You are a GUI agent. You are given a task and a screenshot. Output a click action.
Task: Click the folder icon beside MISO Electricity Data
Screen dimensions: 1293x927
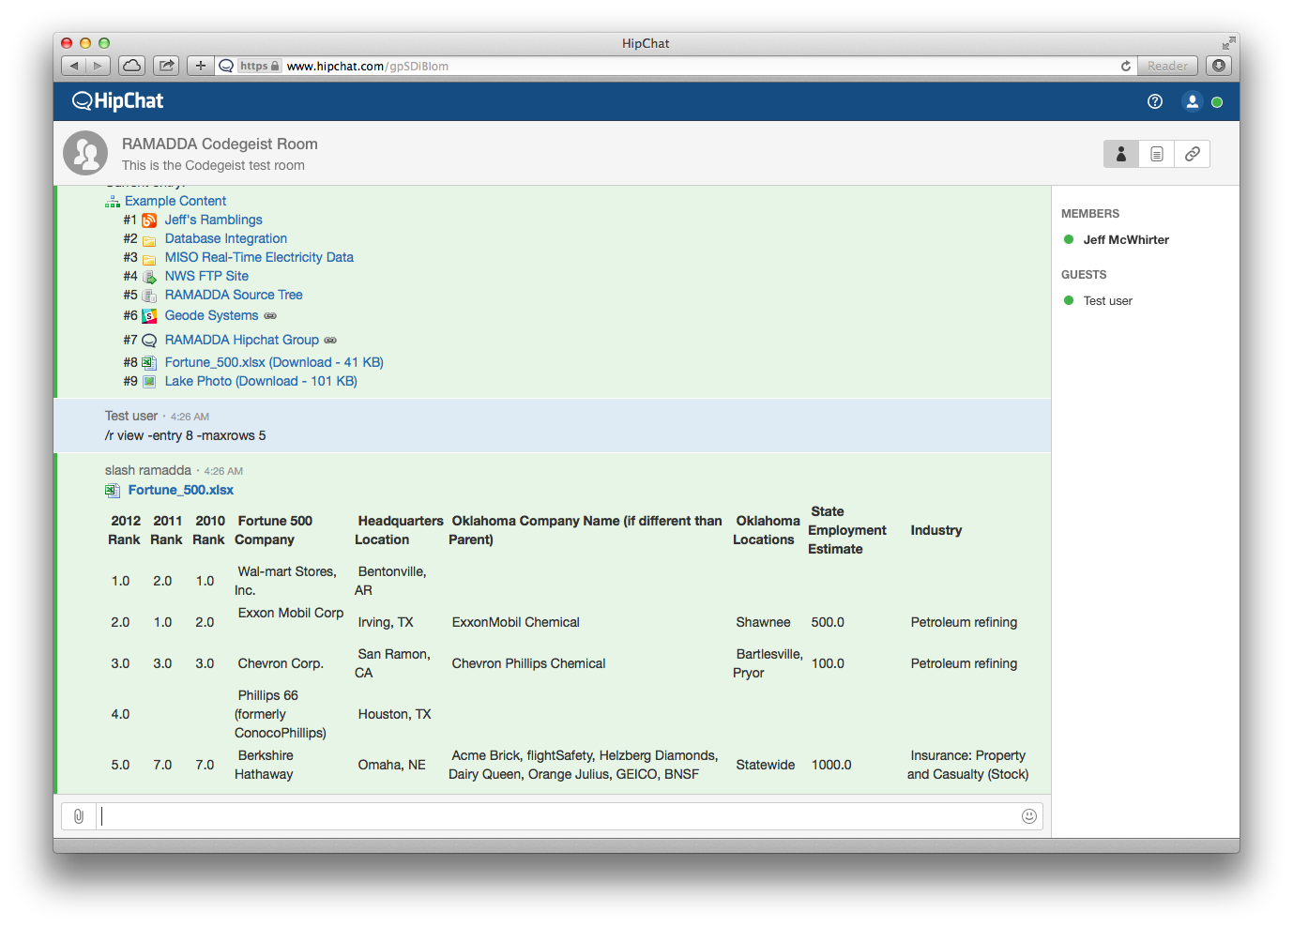tap(149, 259)
